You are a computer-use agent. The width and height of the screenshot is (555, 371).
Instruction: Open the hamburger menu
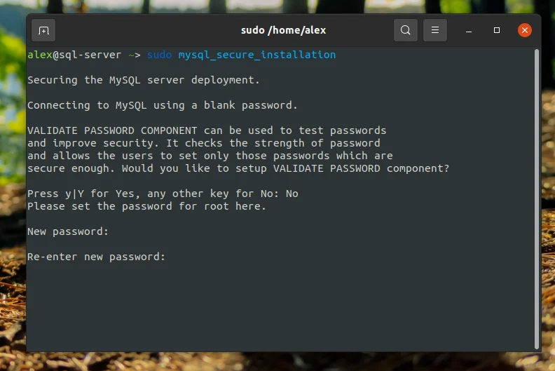(434, 30)
